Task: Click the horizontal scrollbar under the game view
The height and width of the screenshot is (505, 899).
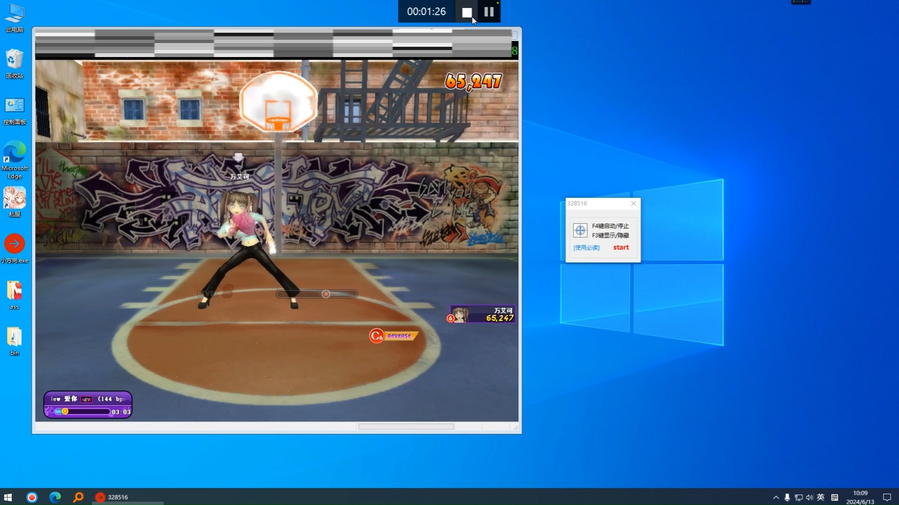Action: click(406, 426)
